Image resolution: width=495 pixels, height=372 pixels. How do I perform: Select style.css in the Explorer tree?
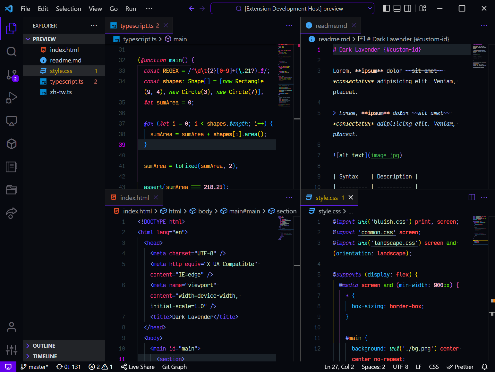pos(64,71)
